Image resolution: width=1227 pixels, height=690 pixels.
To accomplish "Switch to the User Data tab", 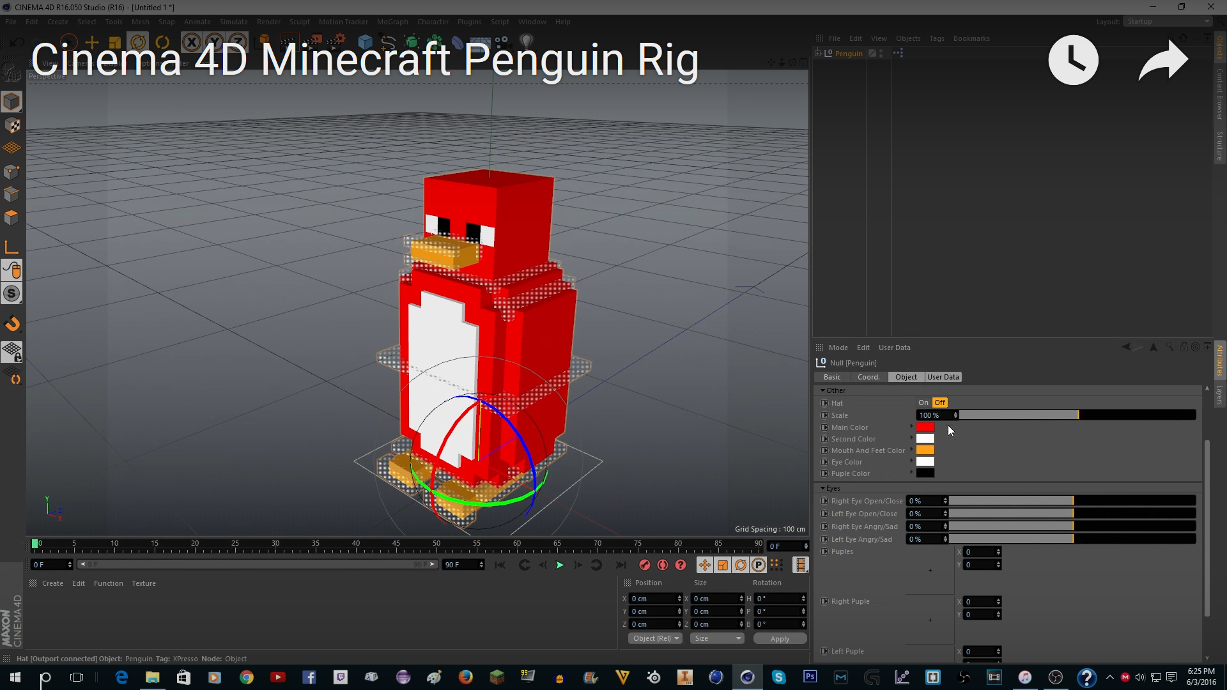I will click(943, 377).
